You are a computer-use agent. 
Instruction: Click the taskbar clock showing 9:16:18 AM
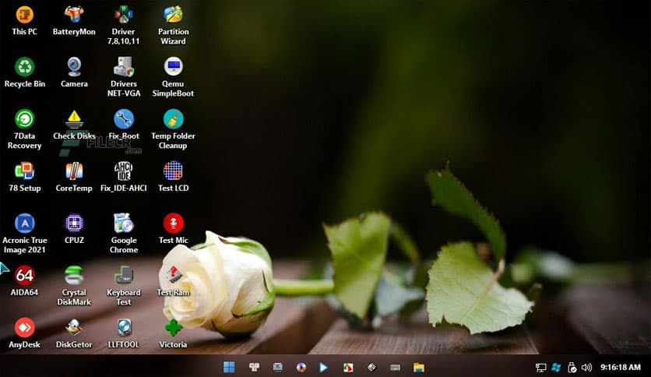[621, 367]
